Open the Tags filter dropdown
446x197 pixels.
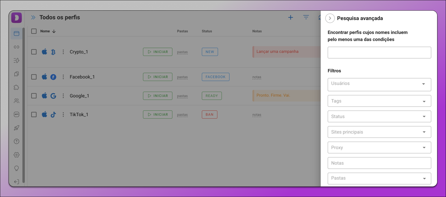click(379, 101)
